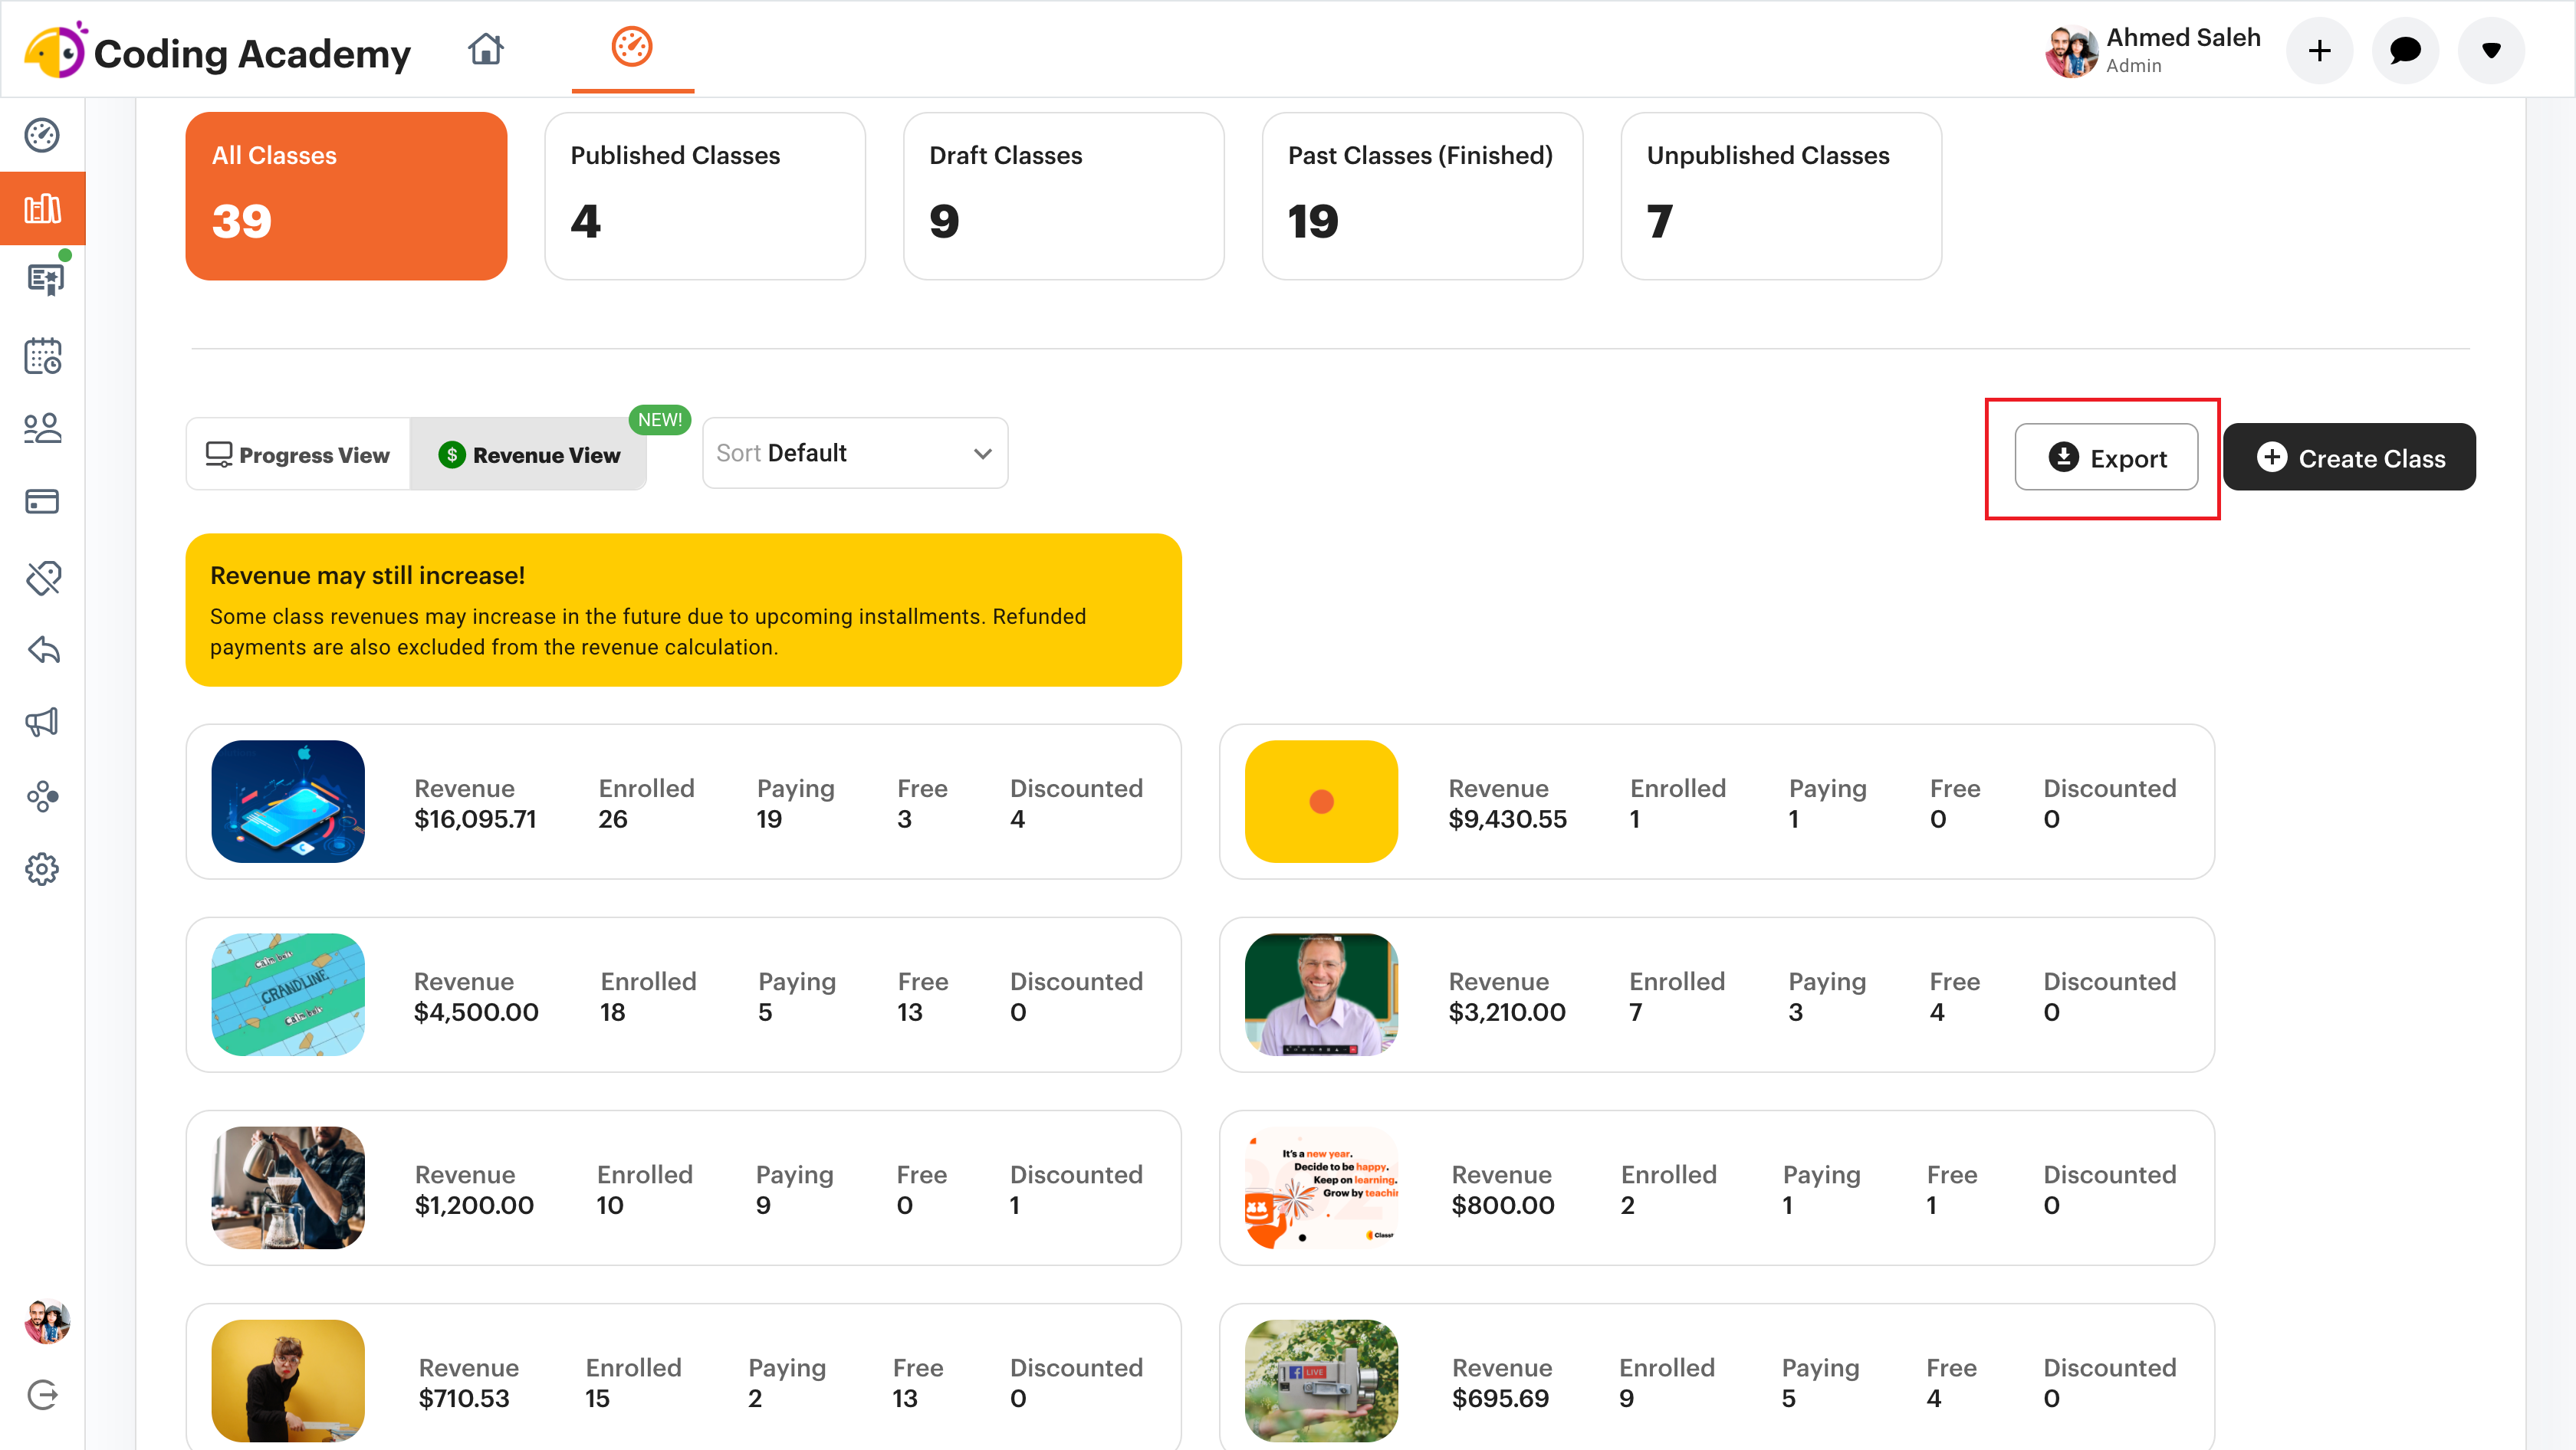The height and width of the screenshot is (1450, 2576).
Task: Open the members people icon in sidebar
Action: (x=42, y=428)
